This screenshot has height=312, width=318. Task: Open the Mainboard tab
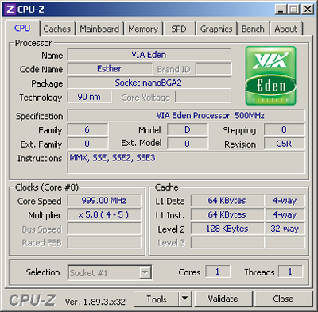99,29
